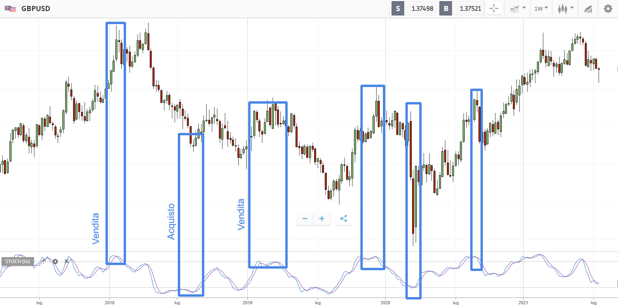
Task: Remove the STOCH indicator with X
Action: [x=66, y=261]
